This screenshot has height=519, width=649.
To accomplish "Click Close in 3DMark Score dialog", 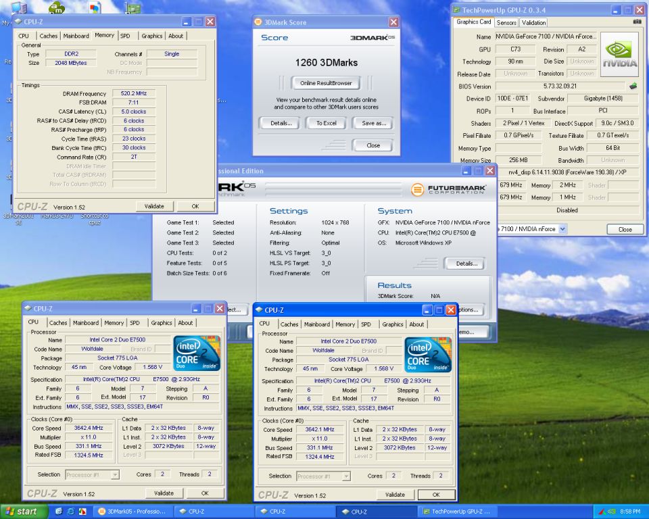I will click(373, 146).
